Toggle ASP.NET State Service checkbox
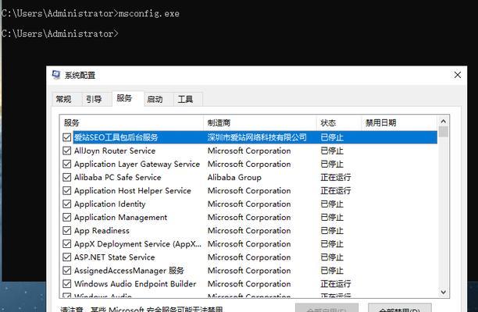Screen dimensions: 478x312 (66, 257)
